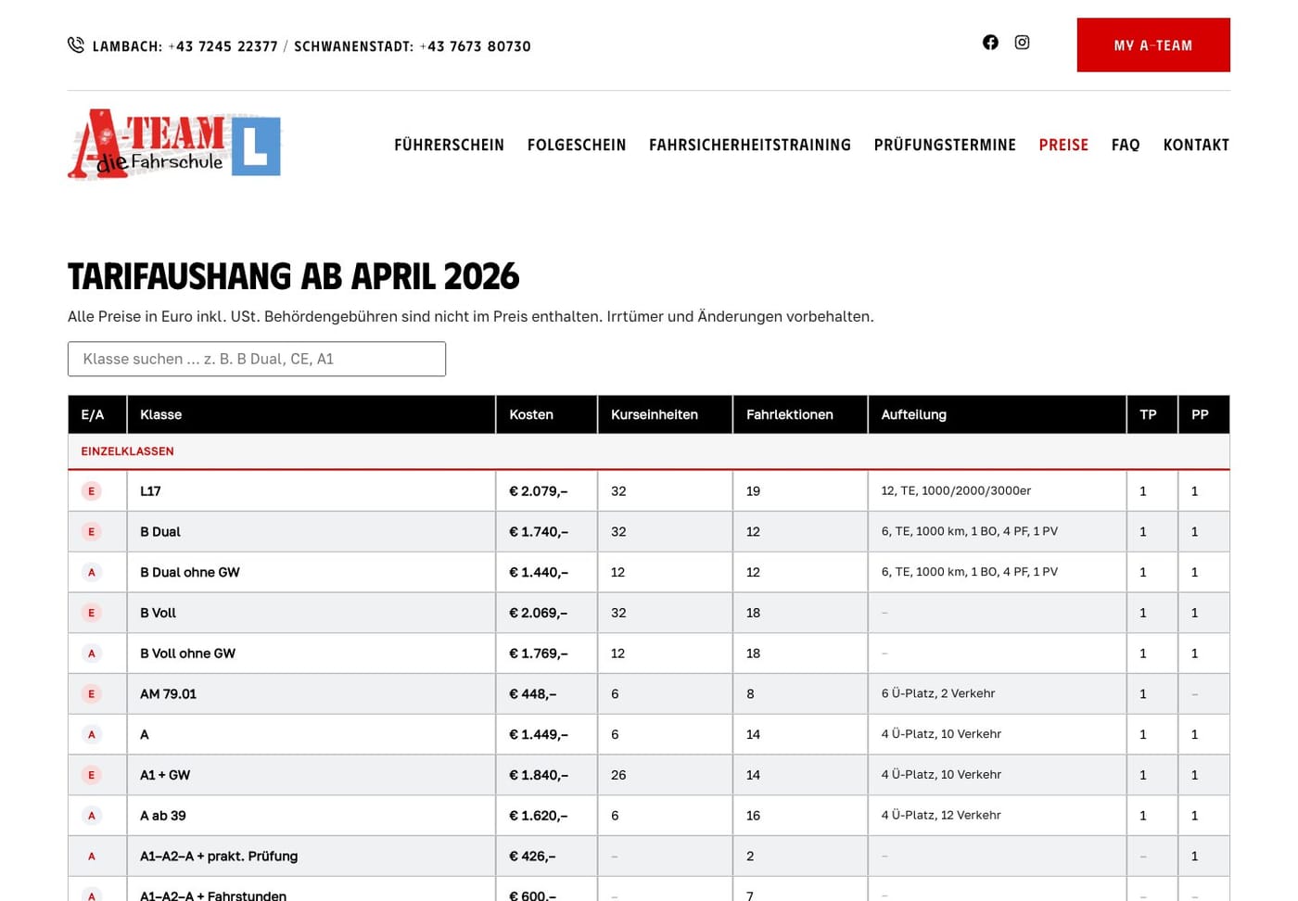Viewport: 1298px width, 901px height.
Task: Click the A badge in A1–A2–A + prakt. Prüfung row
Action: [91, 857]
